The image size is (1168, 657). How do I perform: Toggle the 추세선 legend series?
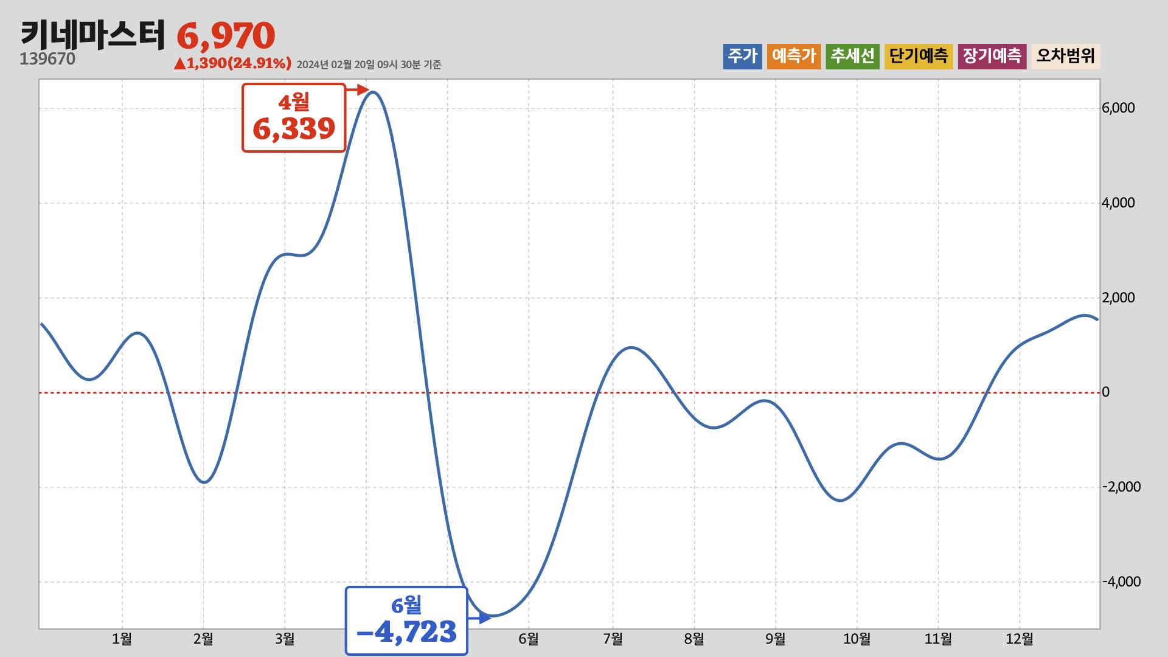852,57
